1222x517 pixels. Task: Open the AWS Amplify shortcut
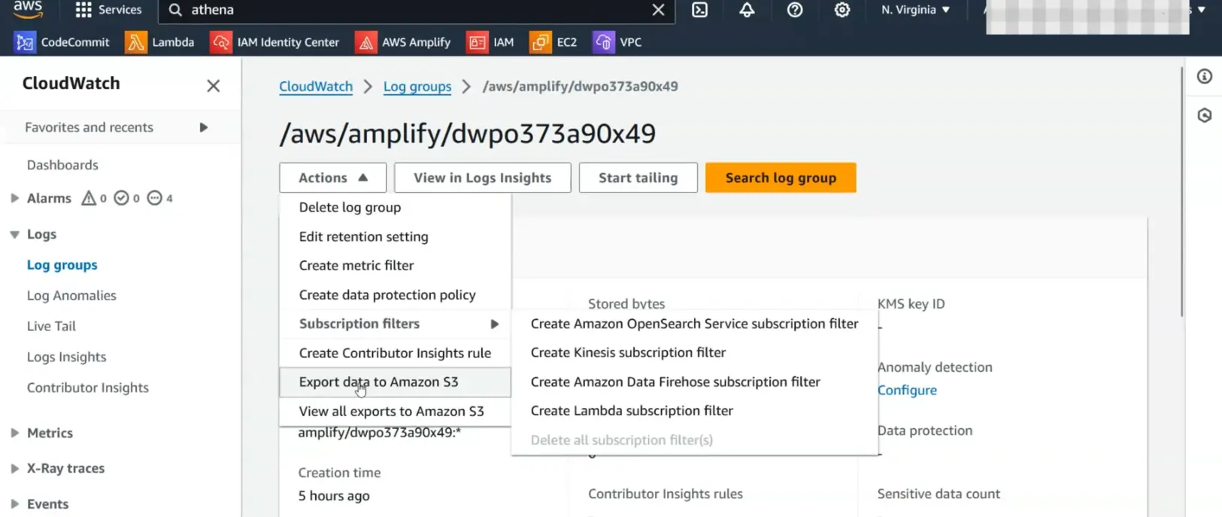click(x=404, y=42)
